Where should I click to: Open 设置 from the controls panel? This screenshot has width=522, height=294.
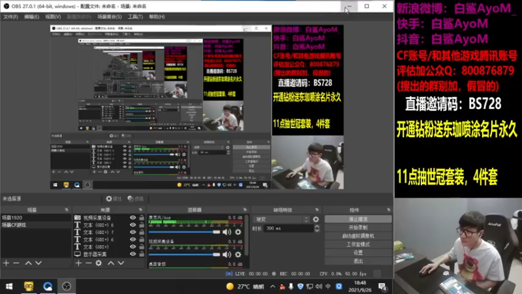tap(358, 252)
